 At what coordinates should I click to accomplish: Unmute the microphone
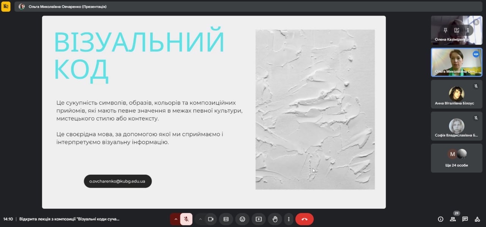[186, 219]
